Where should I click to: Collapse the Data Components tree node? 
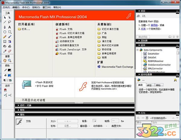coord(138,50)
